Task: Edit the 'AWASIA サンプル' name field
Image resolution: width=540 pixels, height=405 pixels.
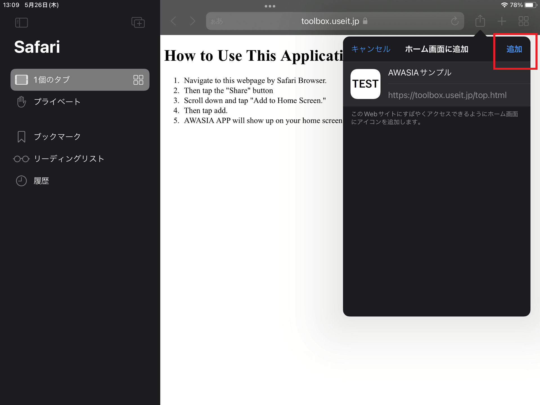Action: 459,73
